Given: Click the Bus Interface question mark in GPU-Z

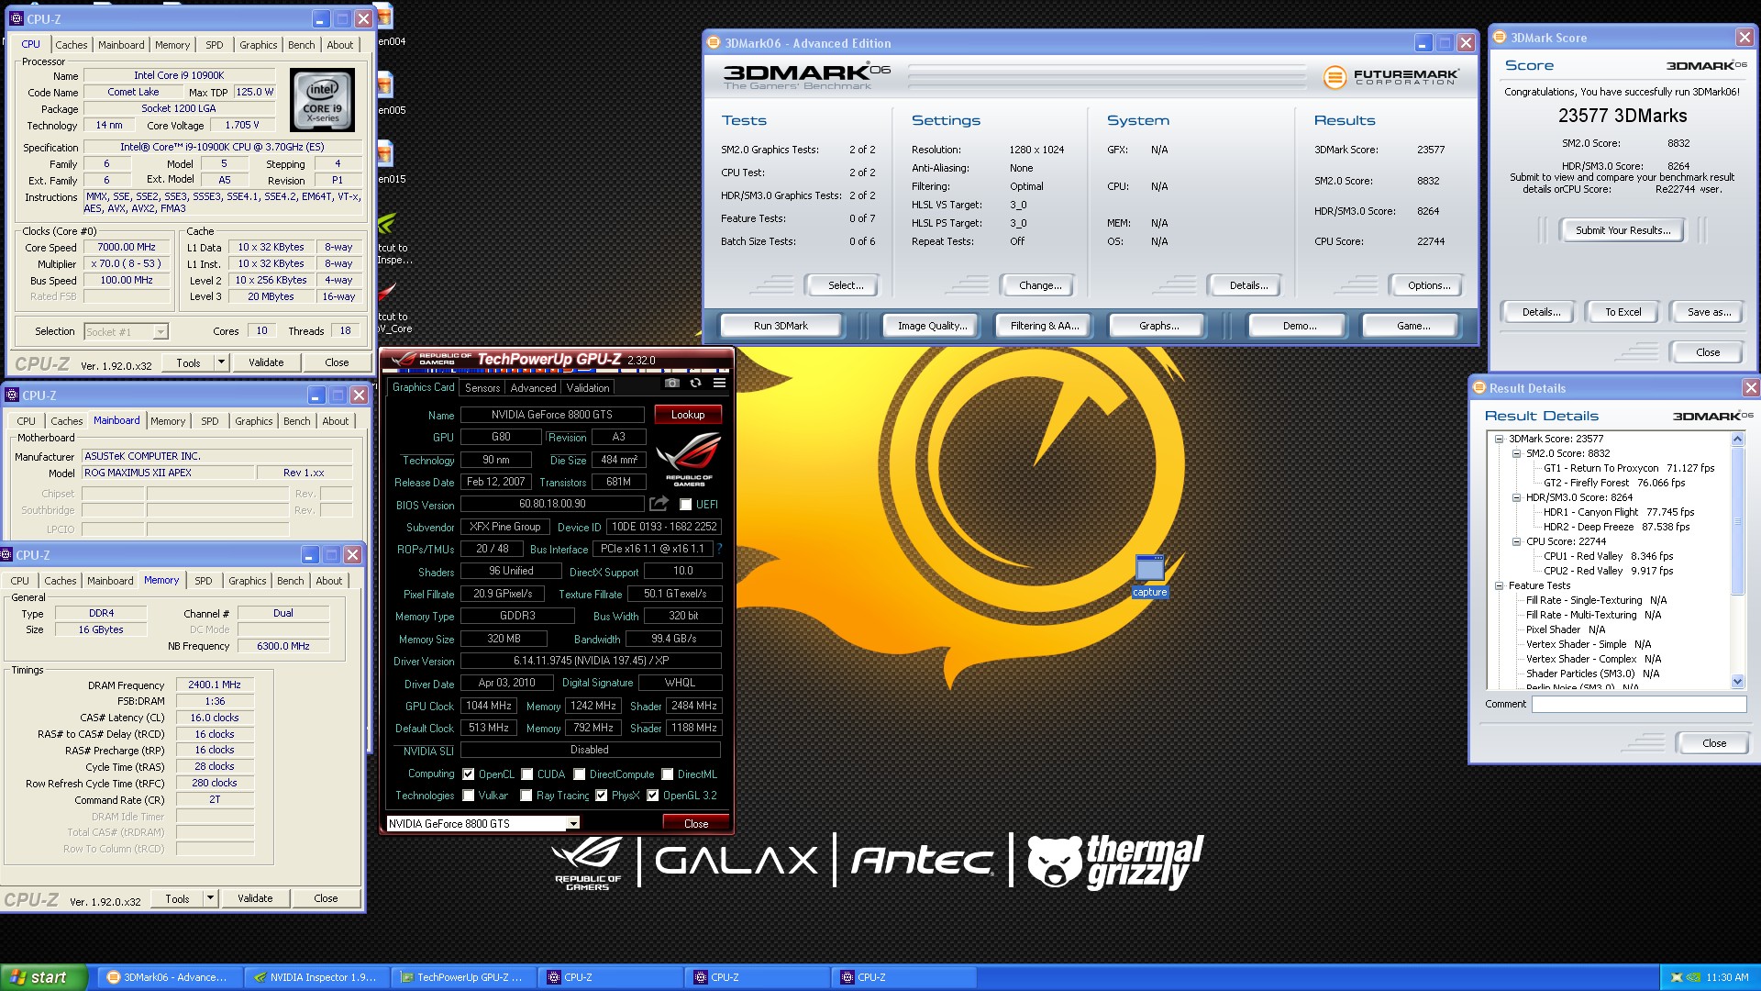Looking at the screenshot, I should 719,549.
